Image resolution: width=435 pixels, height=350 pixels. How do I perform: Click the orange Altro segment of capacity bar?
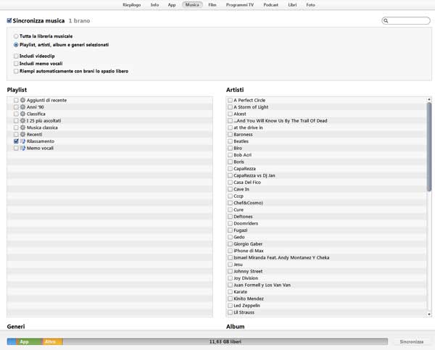(x=52, y=342)
